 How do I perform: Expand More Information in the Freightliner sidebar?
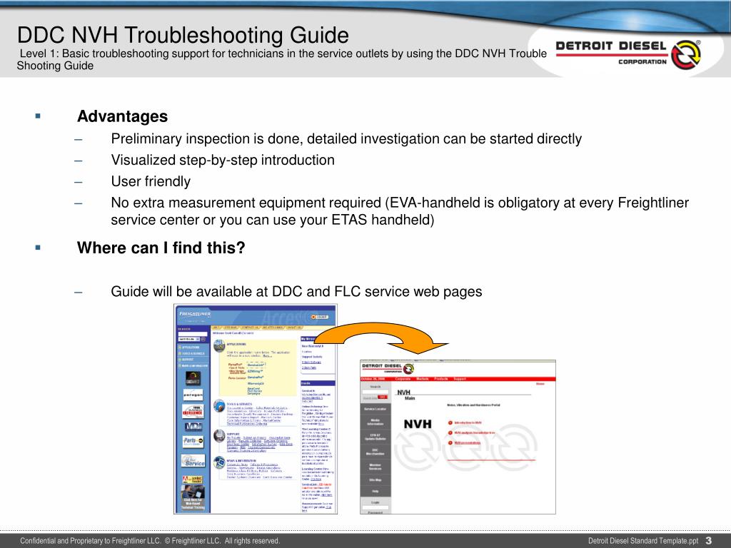pos(193,366)
